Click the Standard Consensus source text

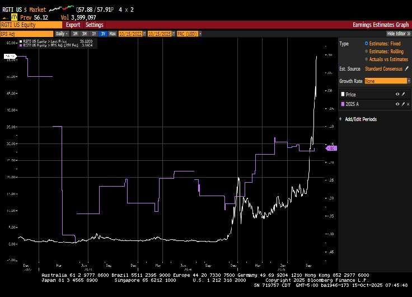[x=383, y=69]
